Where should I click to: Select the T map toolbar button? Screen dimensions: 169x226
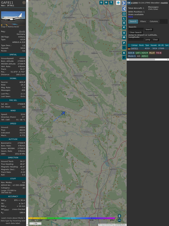pos(111,2)
